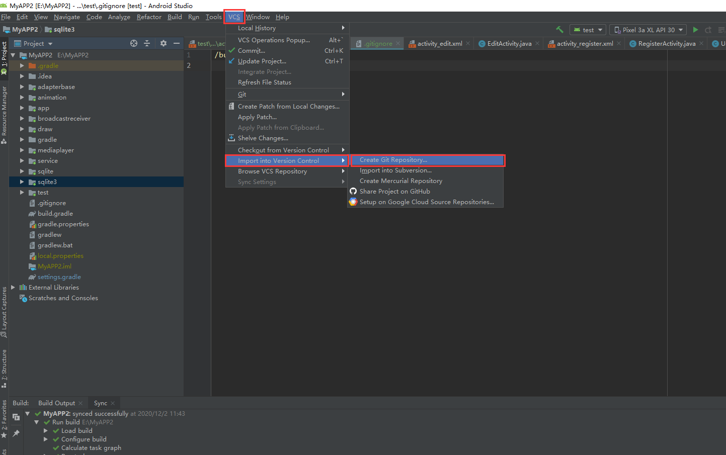
Task: Open the Structure side tab
Action: pos(4,368)
